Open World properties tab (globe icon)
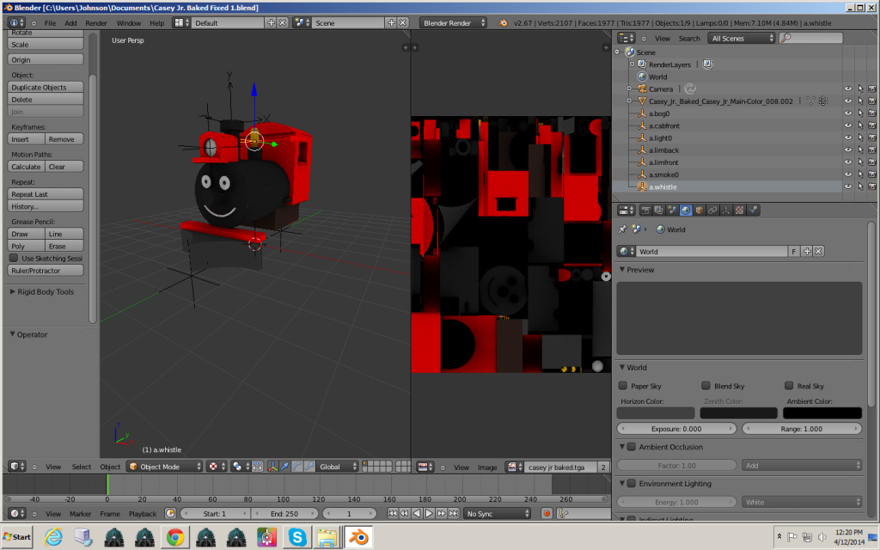The height and width of the screenshot is (550, 880). click(x=686, y=211)
